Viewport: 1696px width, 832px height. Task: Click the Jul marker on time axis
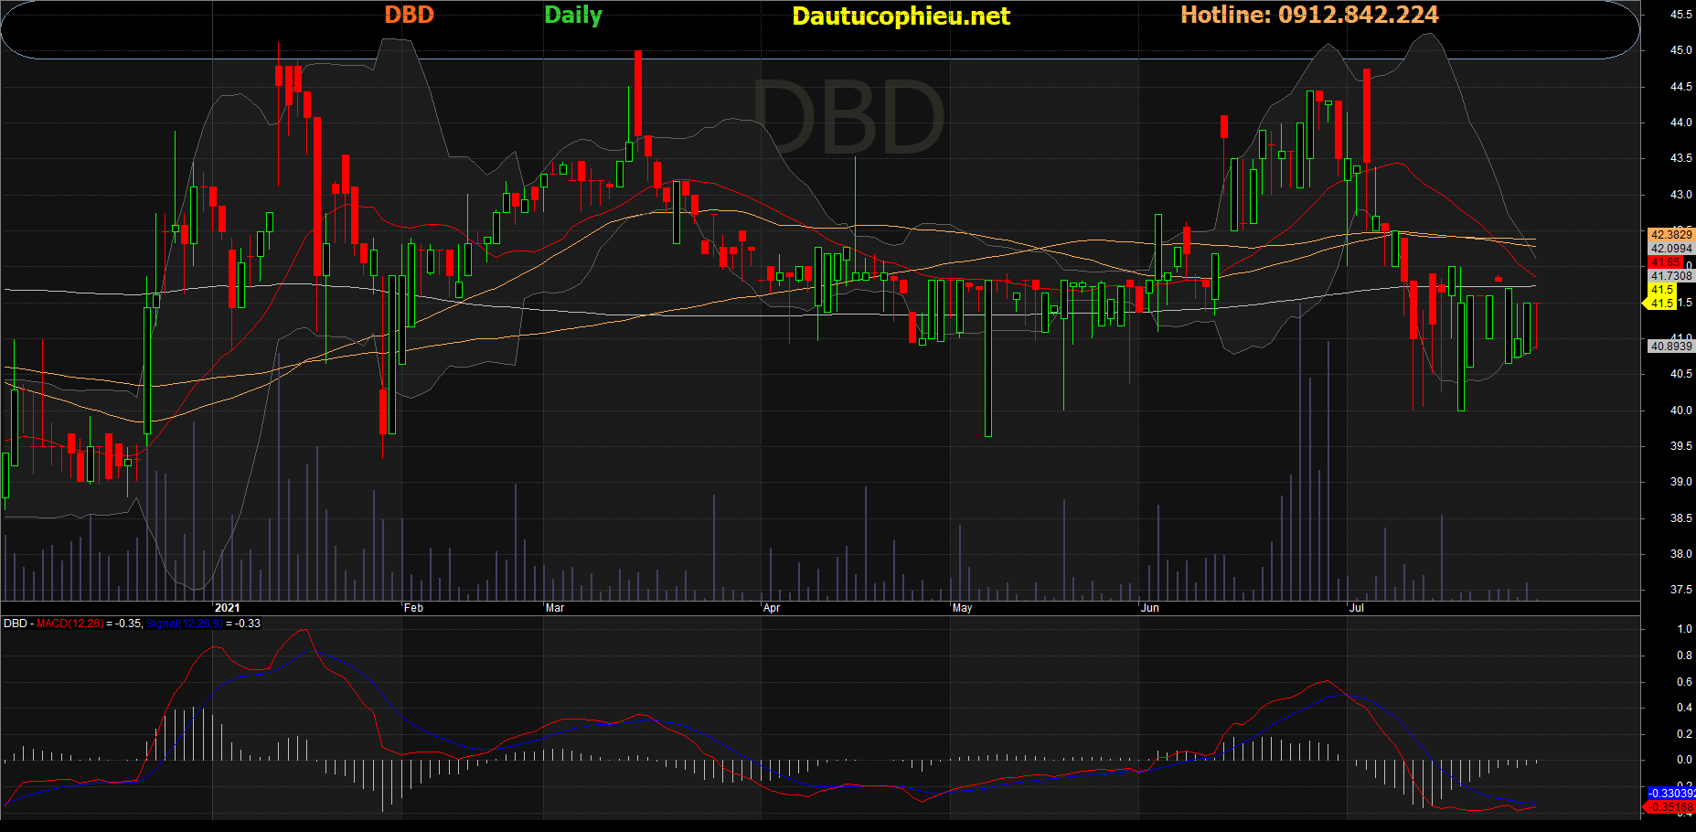pos(1357,608)
